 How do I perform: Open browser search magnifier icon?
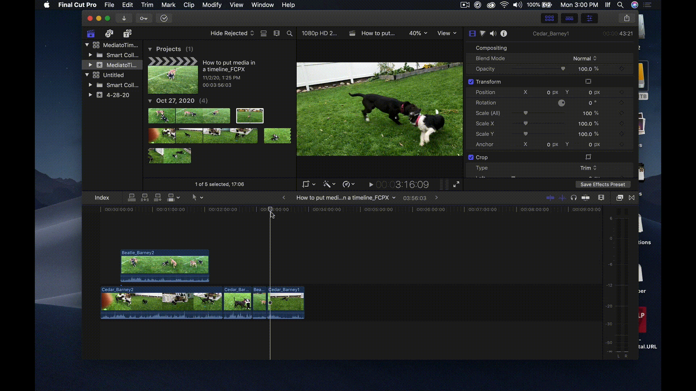click(x=290, y=33)
